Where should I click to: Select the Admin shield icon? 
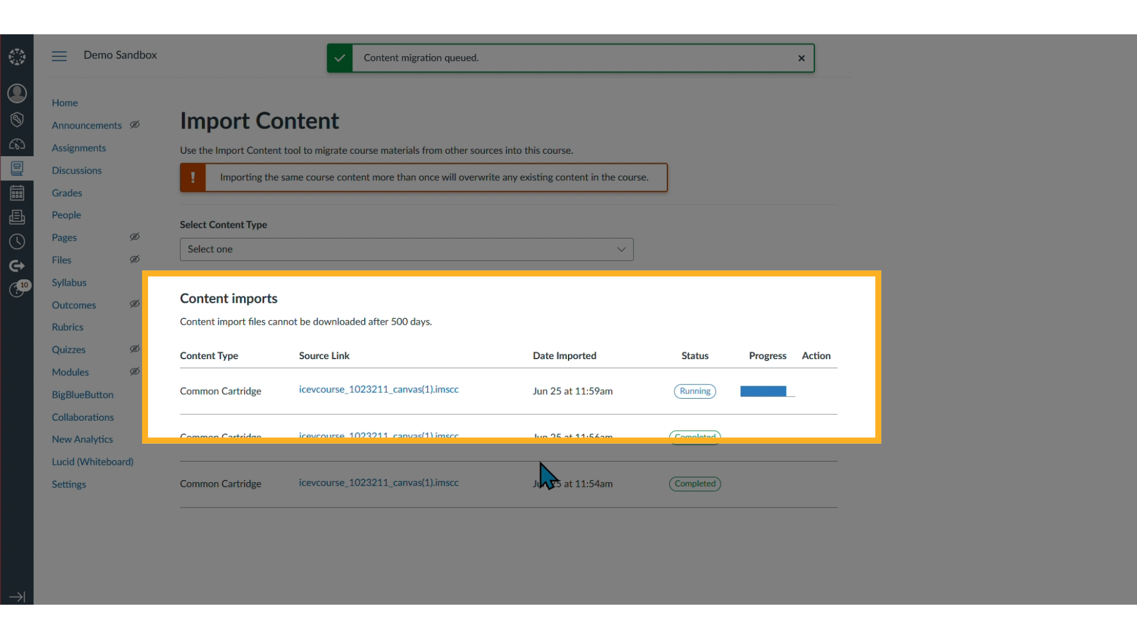[17, 119]
